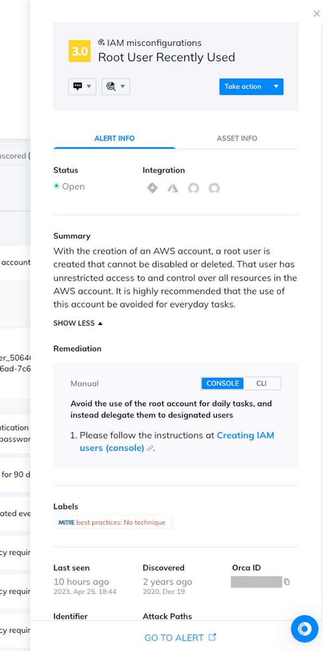Close the alert details panel
This screenshot has width=323, height=651.
[316, 14]
